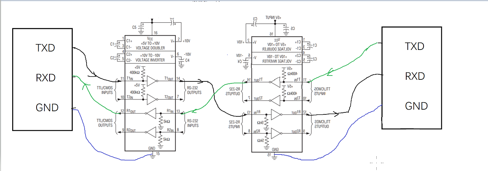Click the RXD label in the left box

pos(46,77)
